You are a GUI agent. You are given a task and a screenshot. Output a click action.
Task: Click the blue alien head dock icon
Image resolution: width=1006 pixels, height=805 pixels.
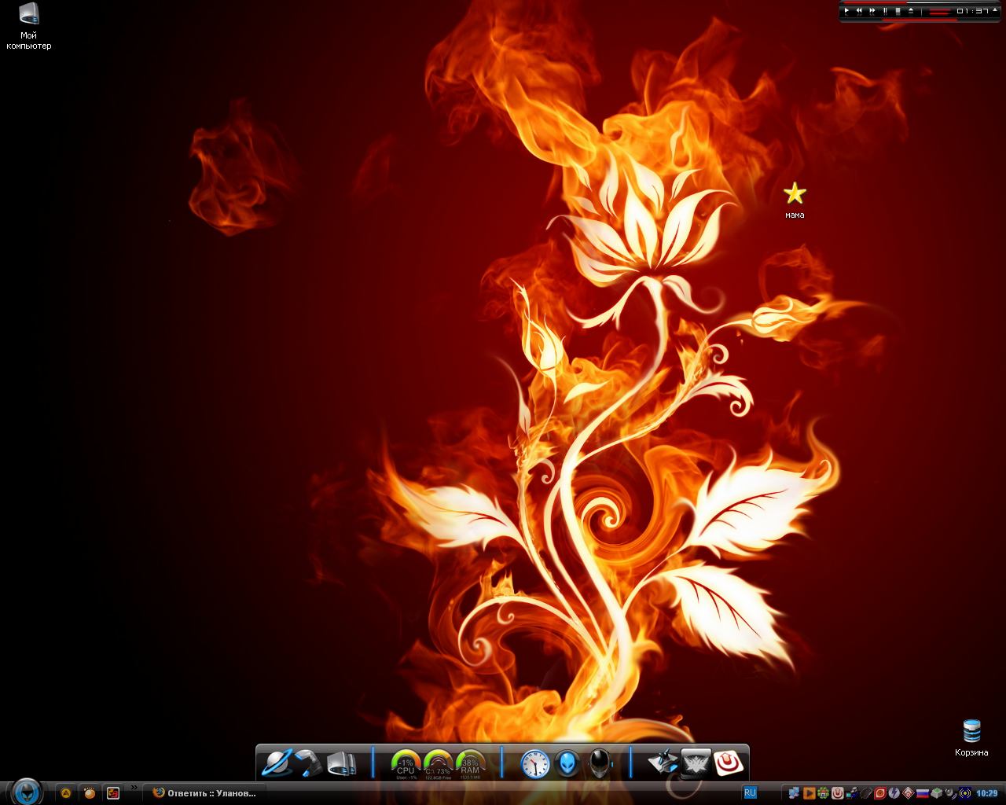pos(567,763)
